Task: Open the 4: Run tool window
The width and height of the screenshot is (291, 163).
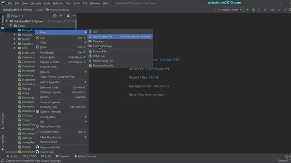Action: pyautogui.click(x=13, y=156)
